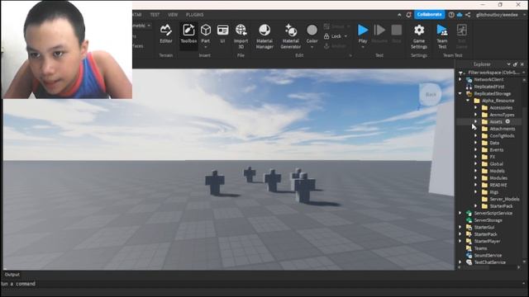Expand the StarterPack folder under Alpha_Resource
Image resolution: width=529 pixels, height=297 pixels.
476,206
